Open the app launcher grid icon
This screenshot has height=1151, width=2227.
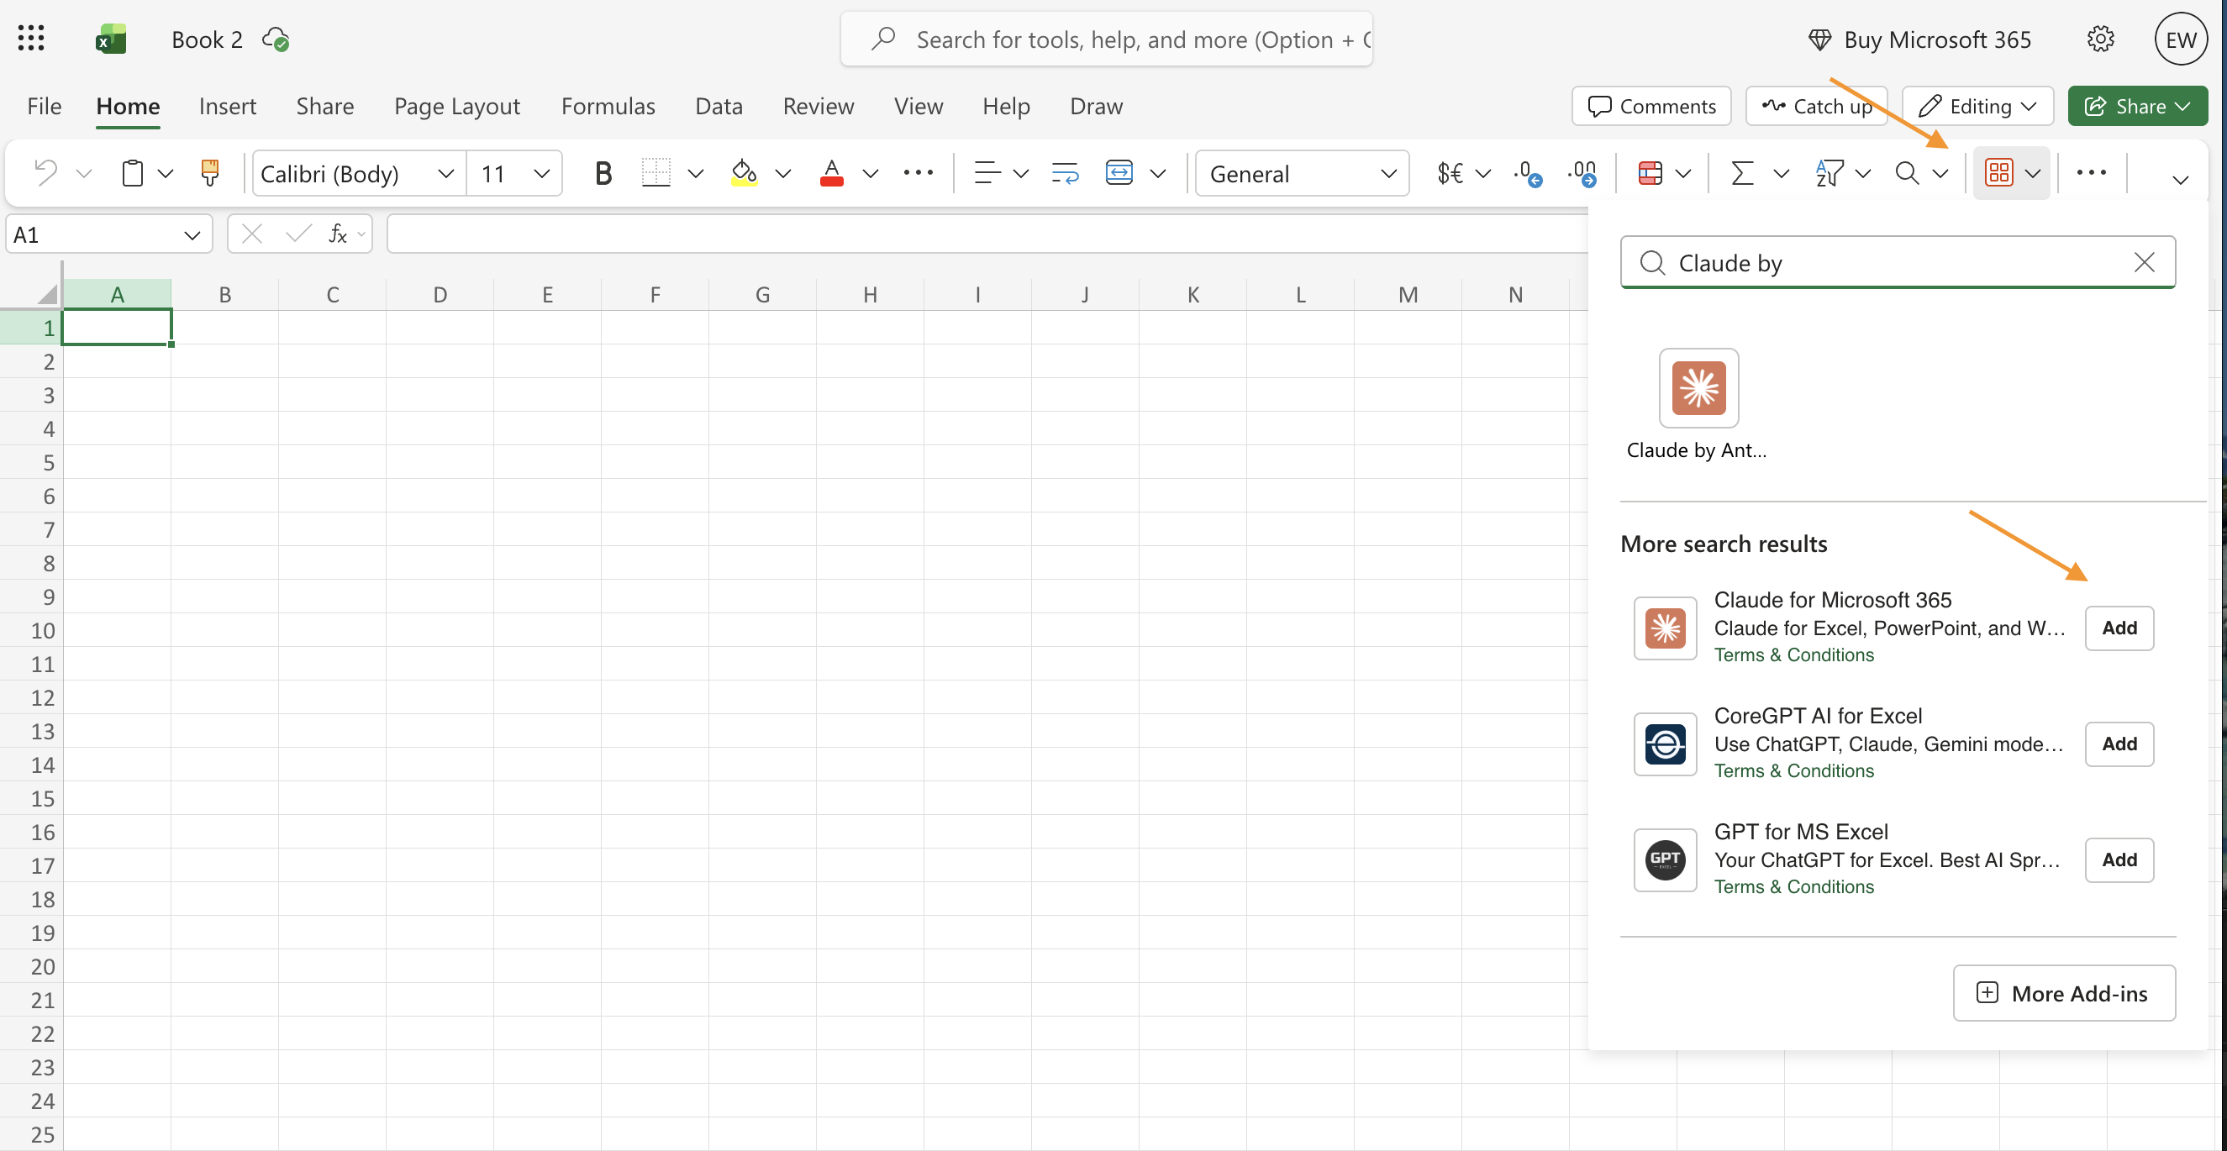31,39
